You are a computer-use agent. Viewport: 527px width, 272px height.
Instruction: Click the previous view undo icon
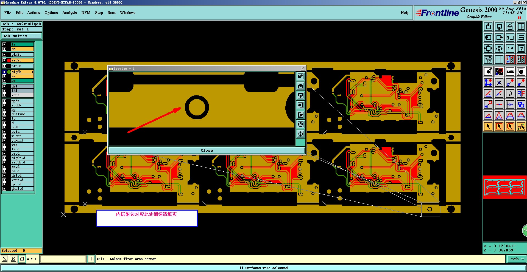click(x=510, y=38)
